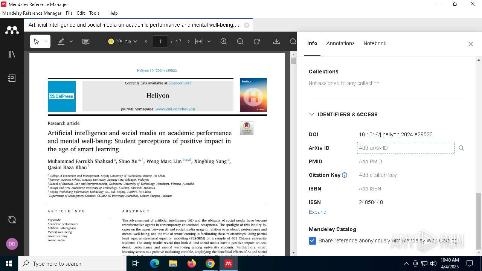Click the volume icon in system tray
The image size is (482, 271).
coord(433,263)
